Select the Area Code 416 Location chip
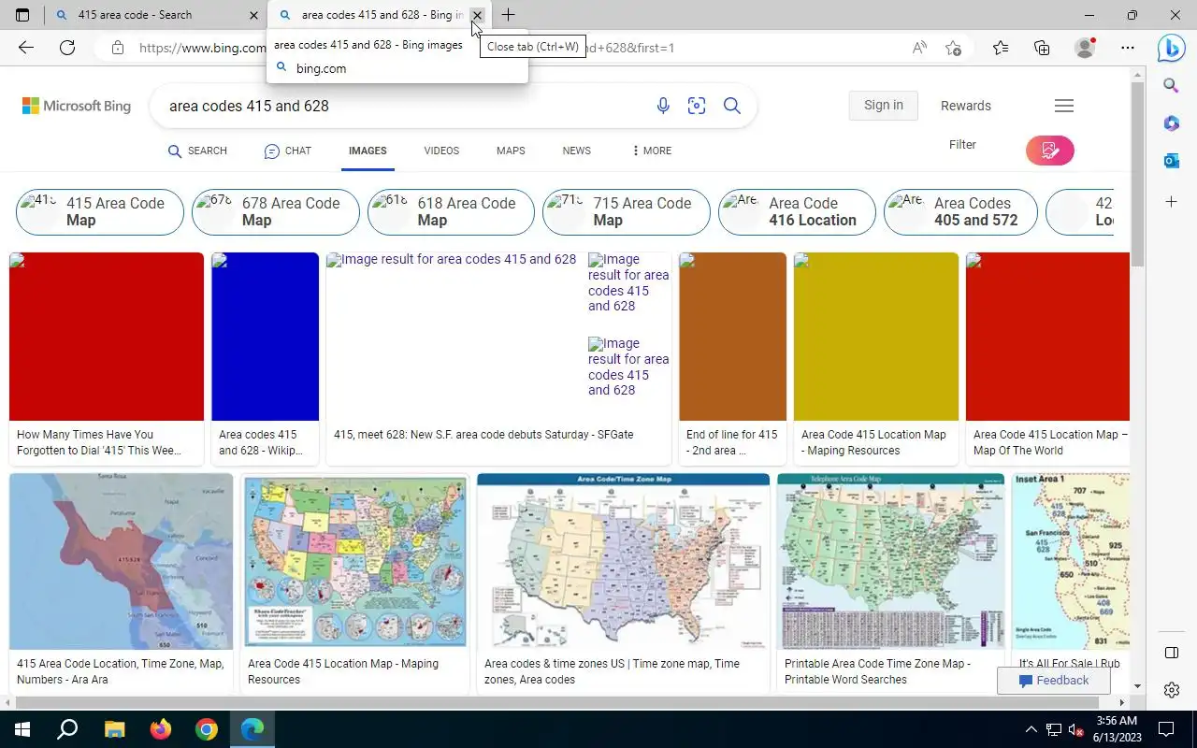1197x748 pixels. (x=797, y=212)
